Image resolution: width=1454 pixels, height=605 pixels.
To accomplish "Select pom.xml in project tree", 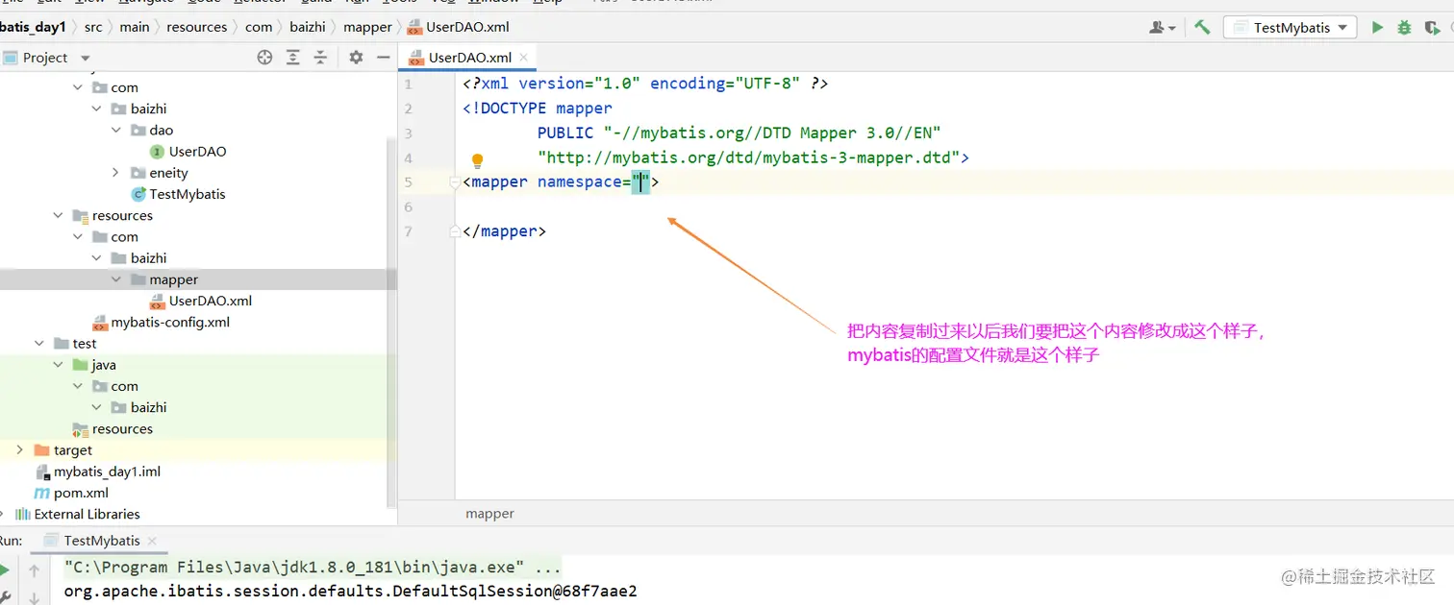I will [x=81, y=493].
